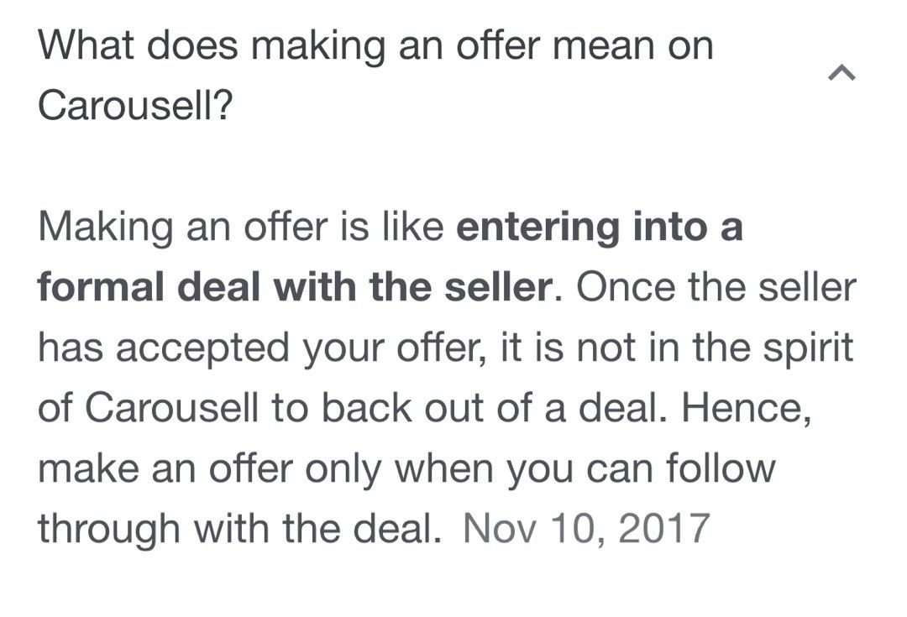
Task: Click the words 'mean on' in the heading
Action: (633, 45)
